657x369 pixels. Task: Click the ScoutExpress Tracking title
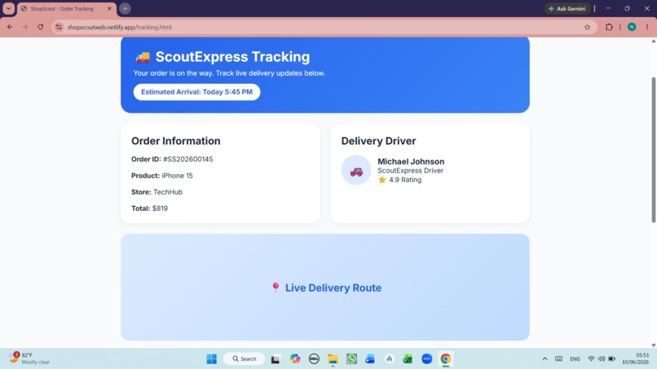[232, 56]
